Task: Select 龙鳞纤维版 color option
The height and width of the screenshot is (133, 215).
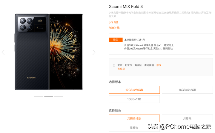Action: click(134, 118)
